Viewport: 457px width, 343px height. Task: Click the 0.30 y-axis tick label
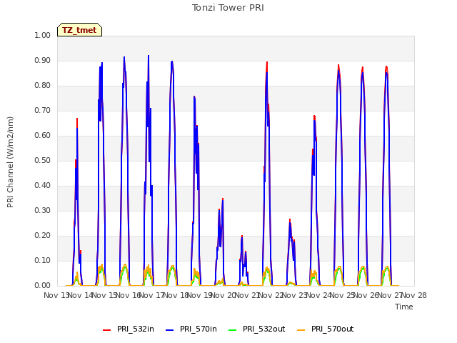point(43,210)
